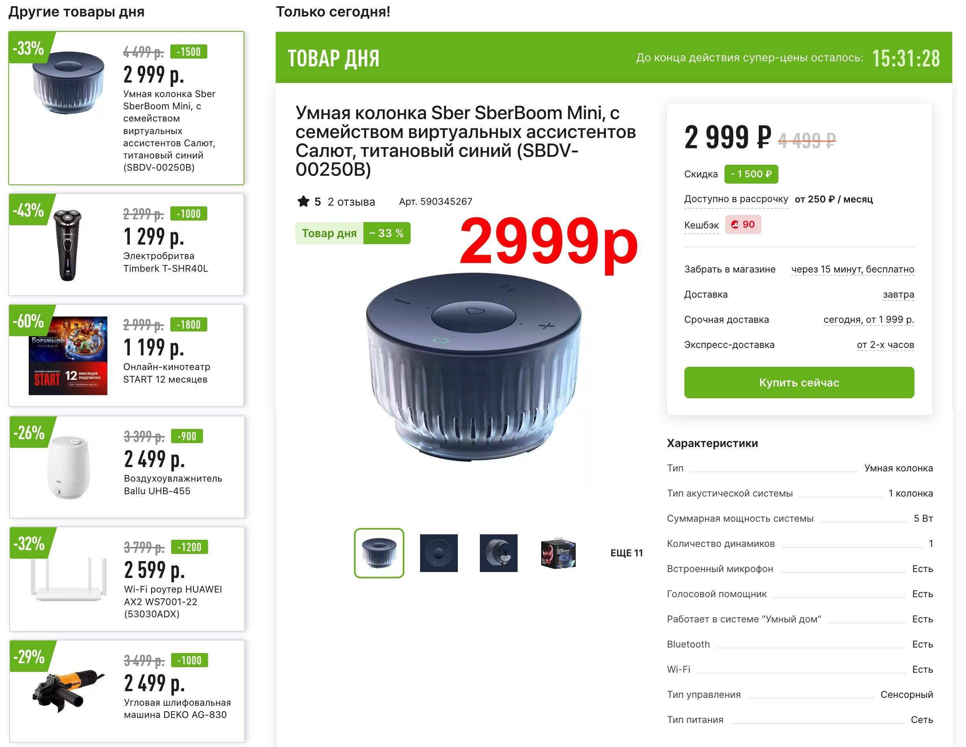Screen dimensions: 966x747
Task: Open the Кешбэк info link
Action: point(701,225)
